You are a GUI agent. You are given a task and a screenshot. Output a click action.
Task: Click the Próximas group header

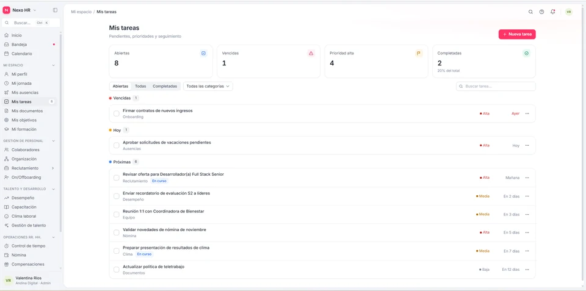point(124,162)
